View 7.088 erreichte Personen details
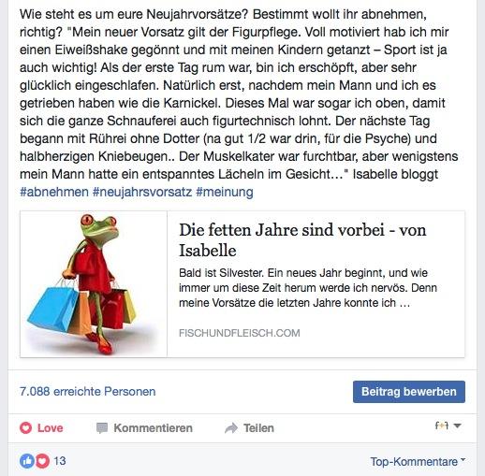Viewport: 485px width, 476px height. click(x=88, y=391)
